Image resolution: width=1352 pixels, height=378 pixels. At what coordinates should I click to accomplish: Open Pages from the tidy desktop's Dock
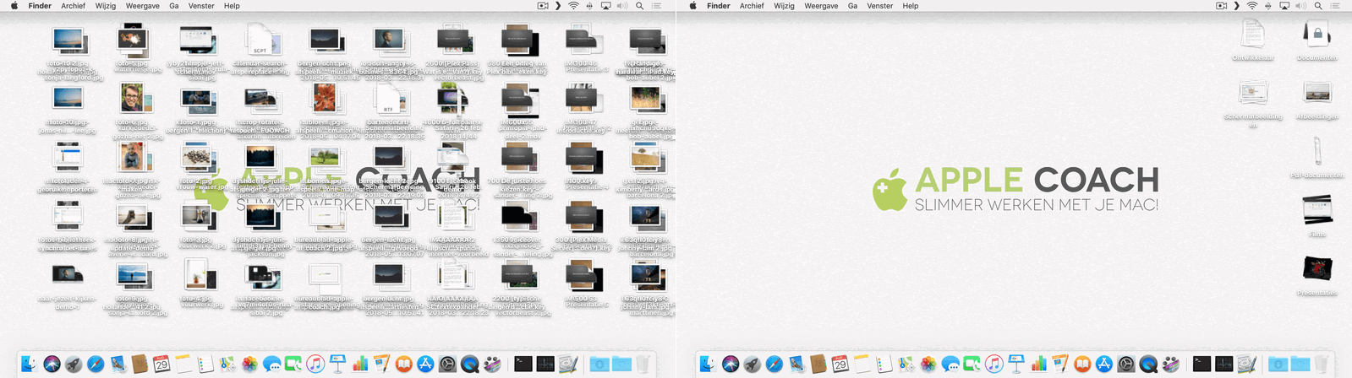[1060, 364]
